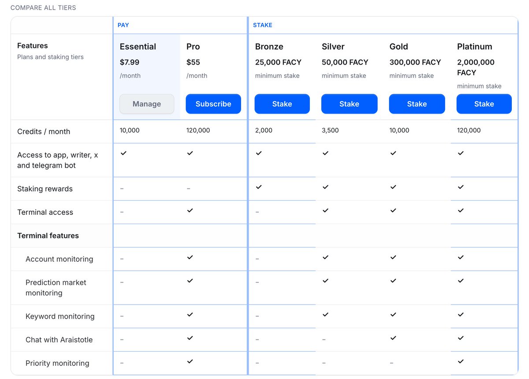
Task: Click Silver checkmark in Staking rewards row
Action: coord(325,187)
